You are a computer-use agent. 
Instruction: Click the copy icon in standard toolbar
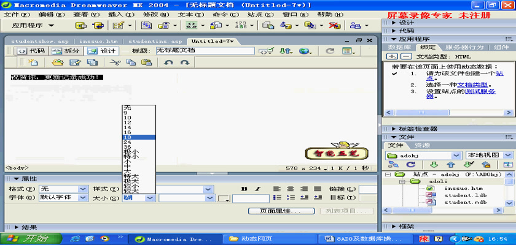coord(131,62)
